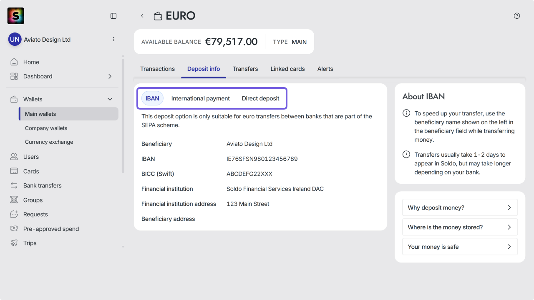Collapse the Wallets section chevron
Image resolution: width=534 pixels, height=300 pixels.
point(110,99)
